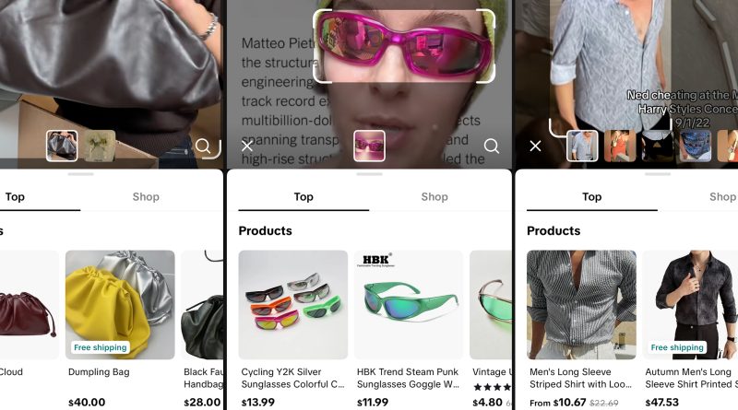Open the Top tab in sunglasses panel
Viewport: 738px width, 410px height.
(x=304, y=196)
